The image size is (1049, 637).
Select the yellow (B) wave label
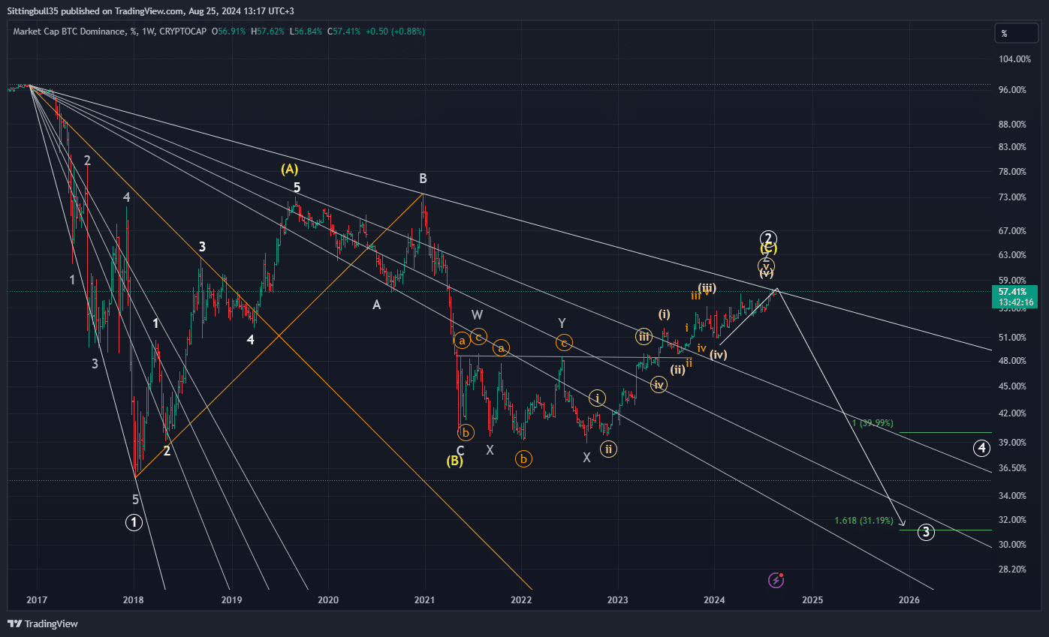click(x=454, y=461)
